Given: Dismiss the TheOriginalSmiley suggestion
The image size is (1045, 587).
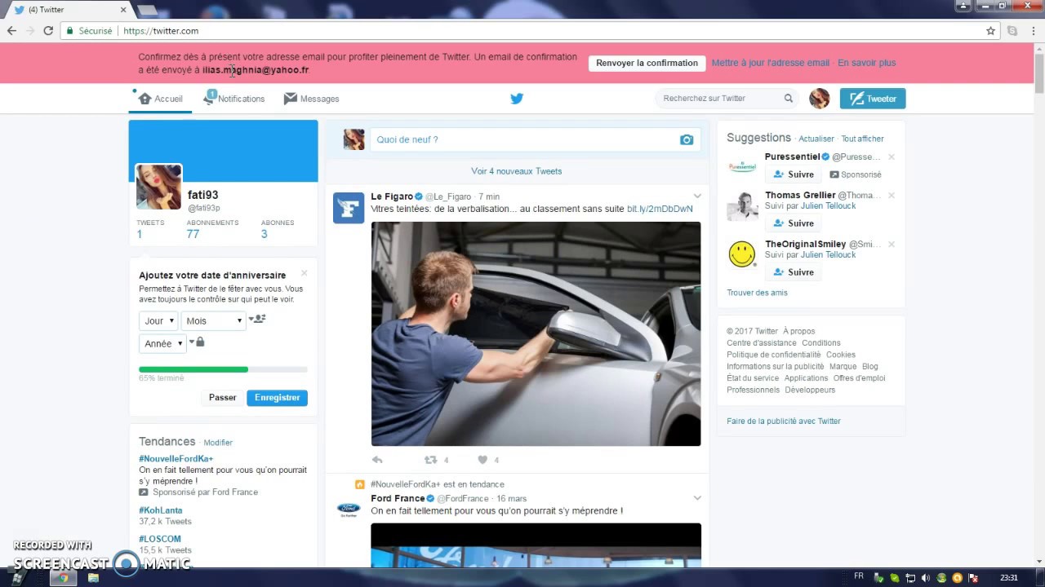Looking at the screenshot, I should [x=892, y=245].
